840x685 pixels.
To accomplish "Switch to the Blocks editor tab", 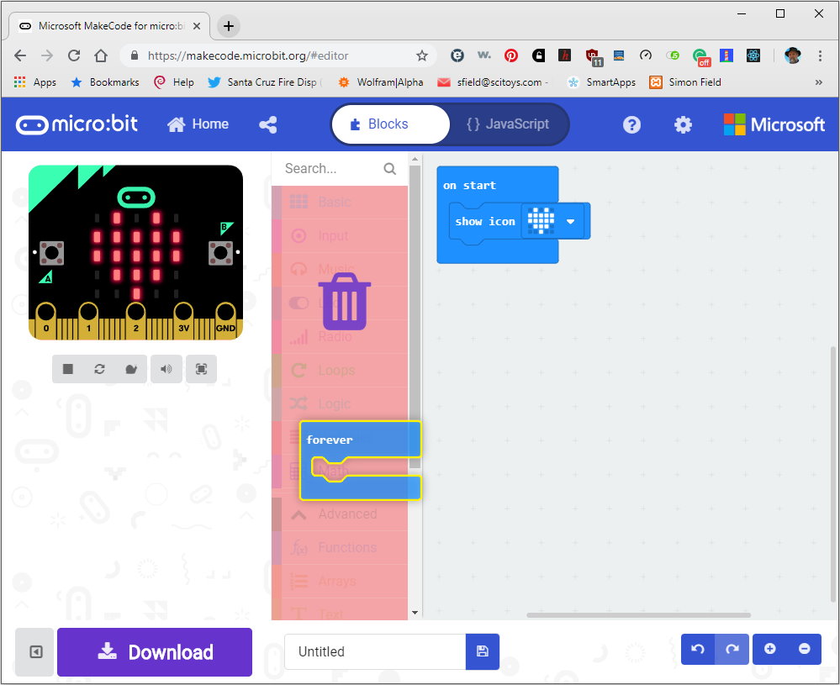I will 390,124.
